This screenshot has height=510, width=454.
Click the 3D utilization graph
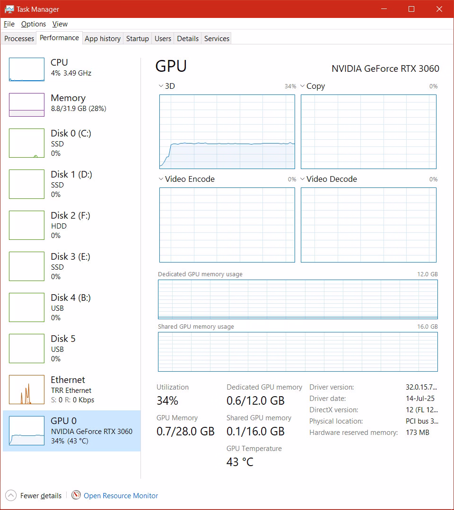pos(227,132)
